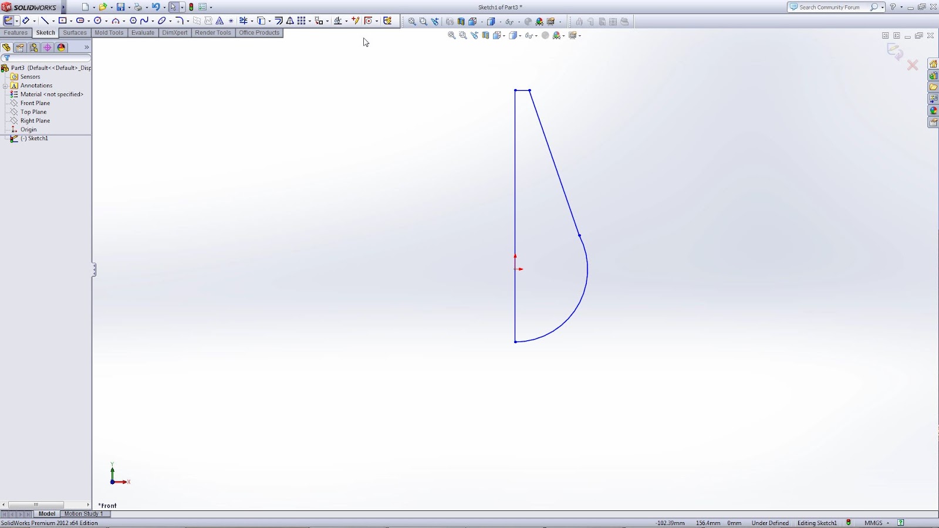Select the Circle sketch tool
The height and width of the screenshot is (528, 939).
point(98,21)
